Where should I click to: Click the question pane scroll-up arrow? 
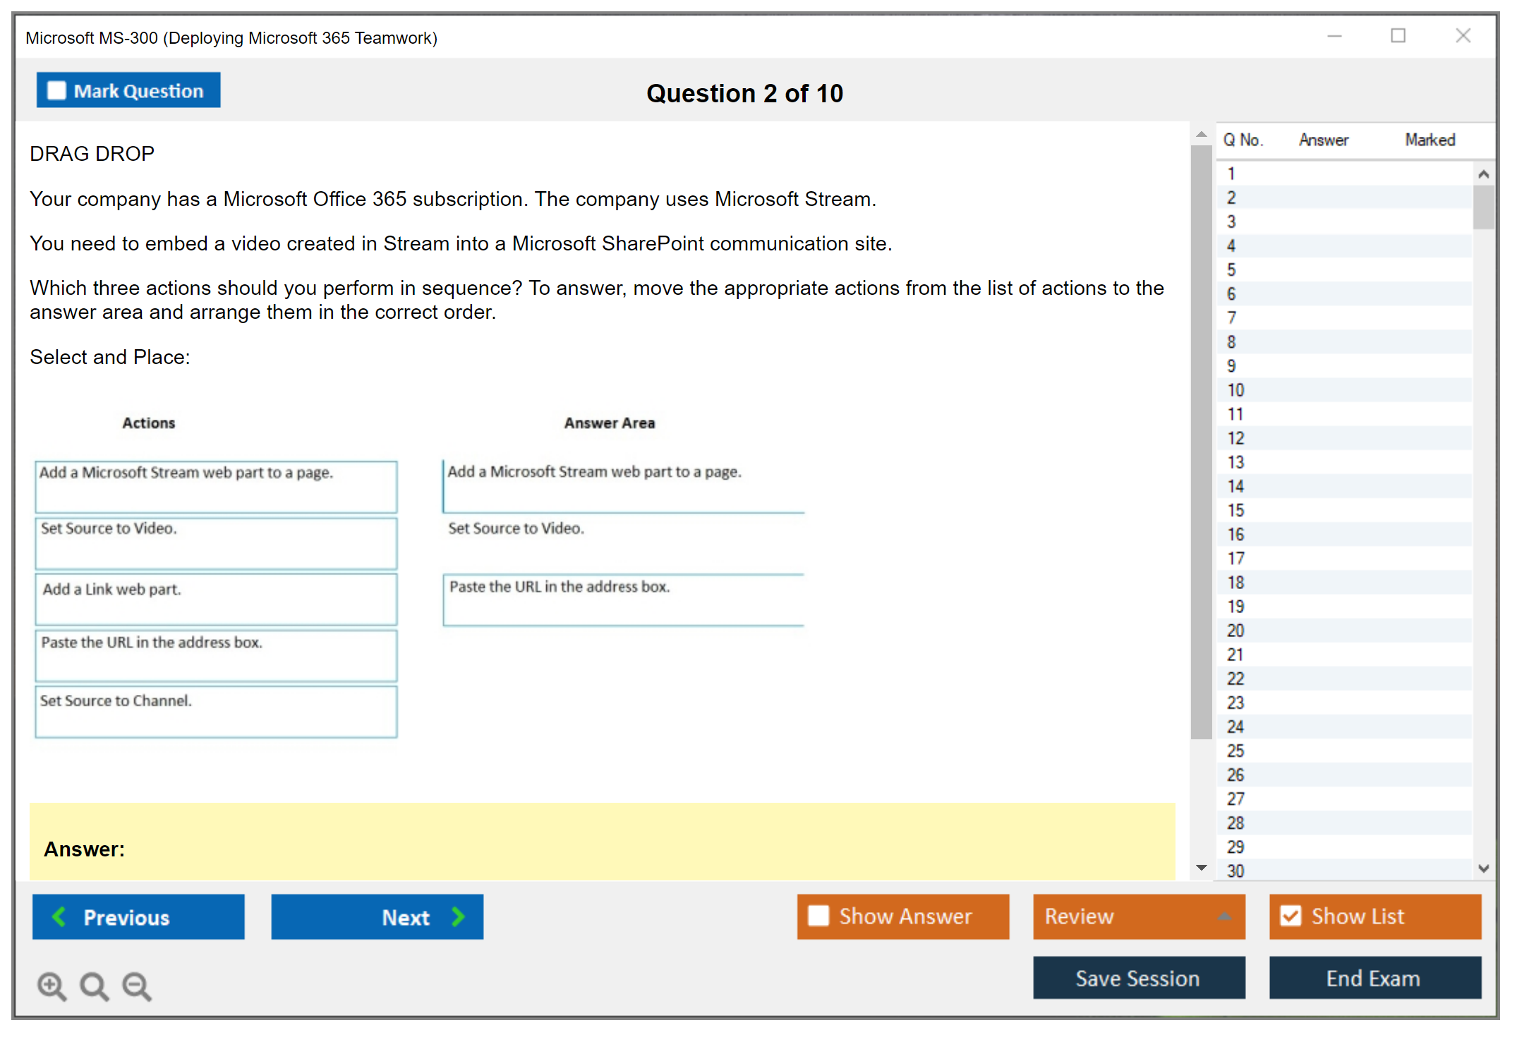pos(1201,134)
